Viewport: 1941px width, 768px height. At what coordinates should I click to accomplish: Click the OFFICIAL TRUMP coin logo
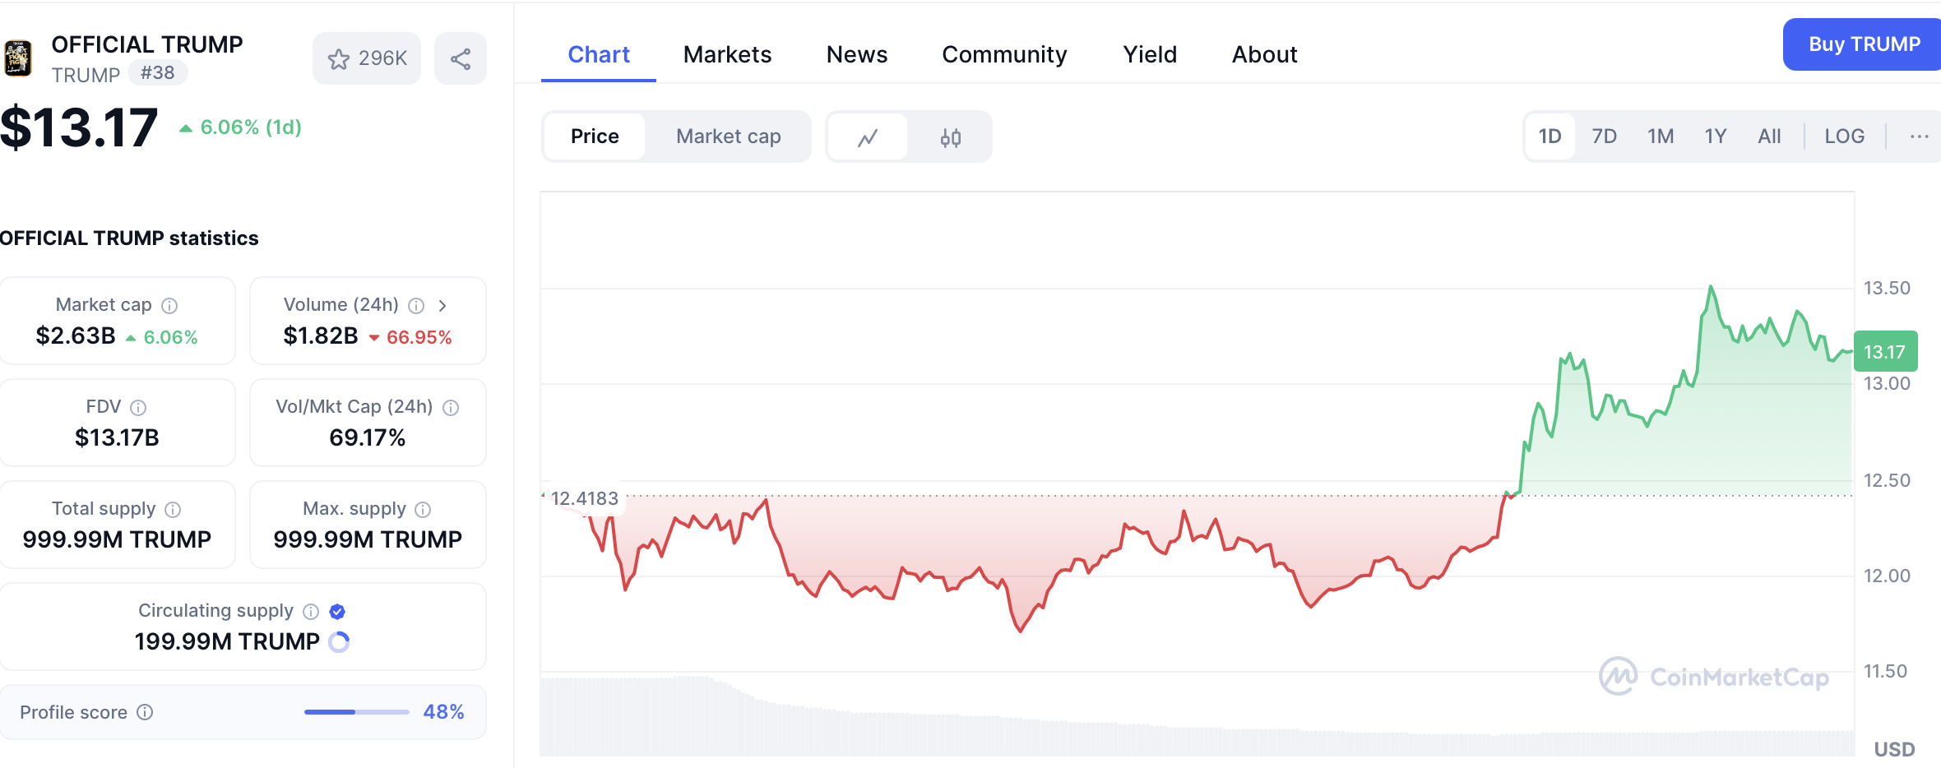click(18, 58)
